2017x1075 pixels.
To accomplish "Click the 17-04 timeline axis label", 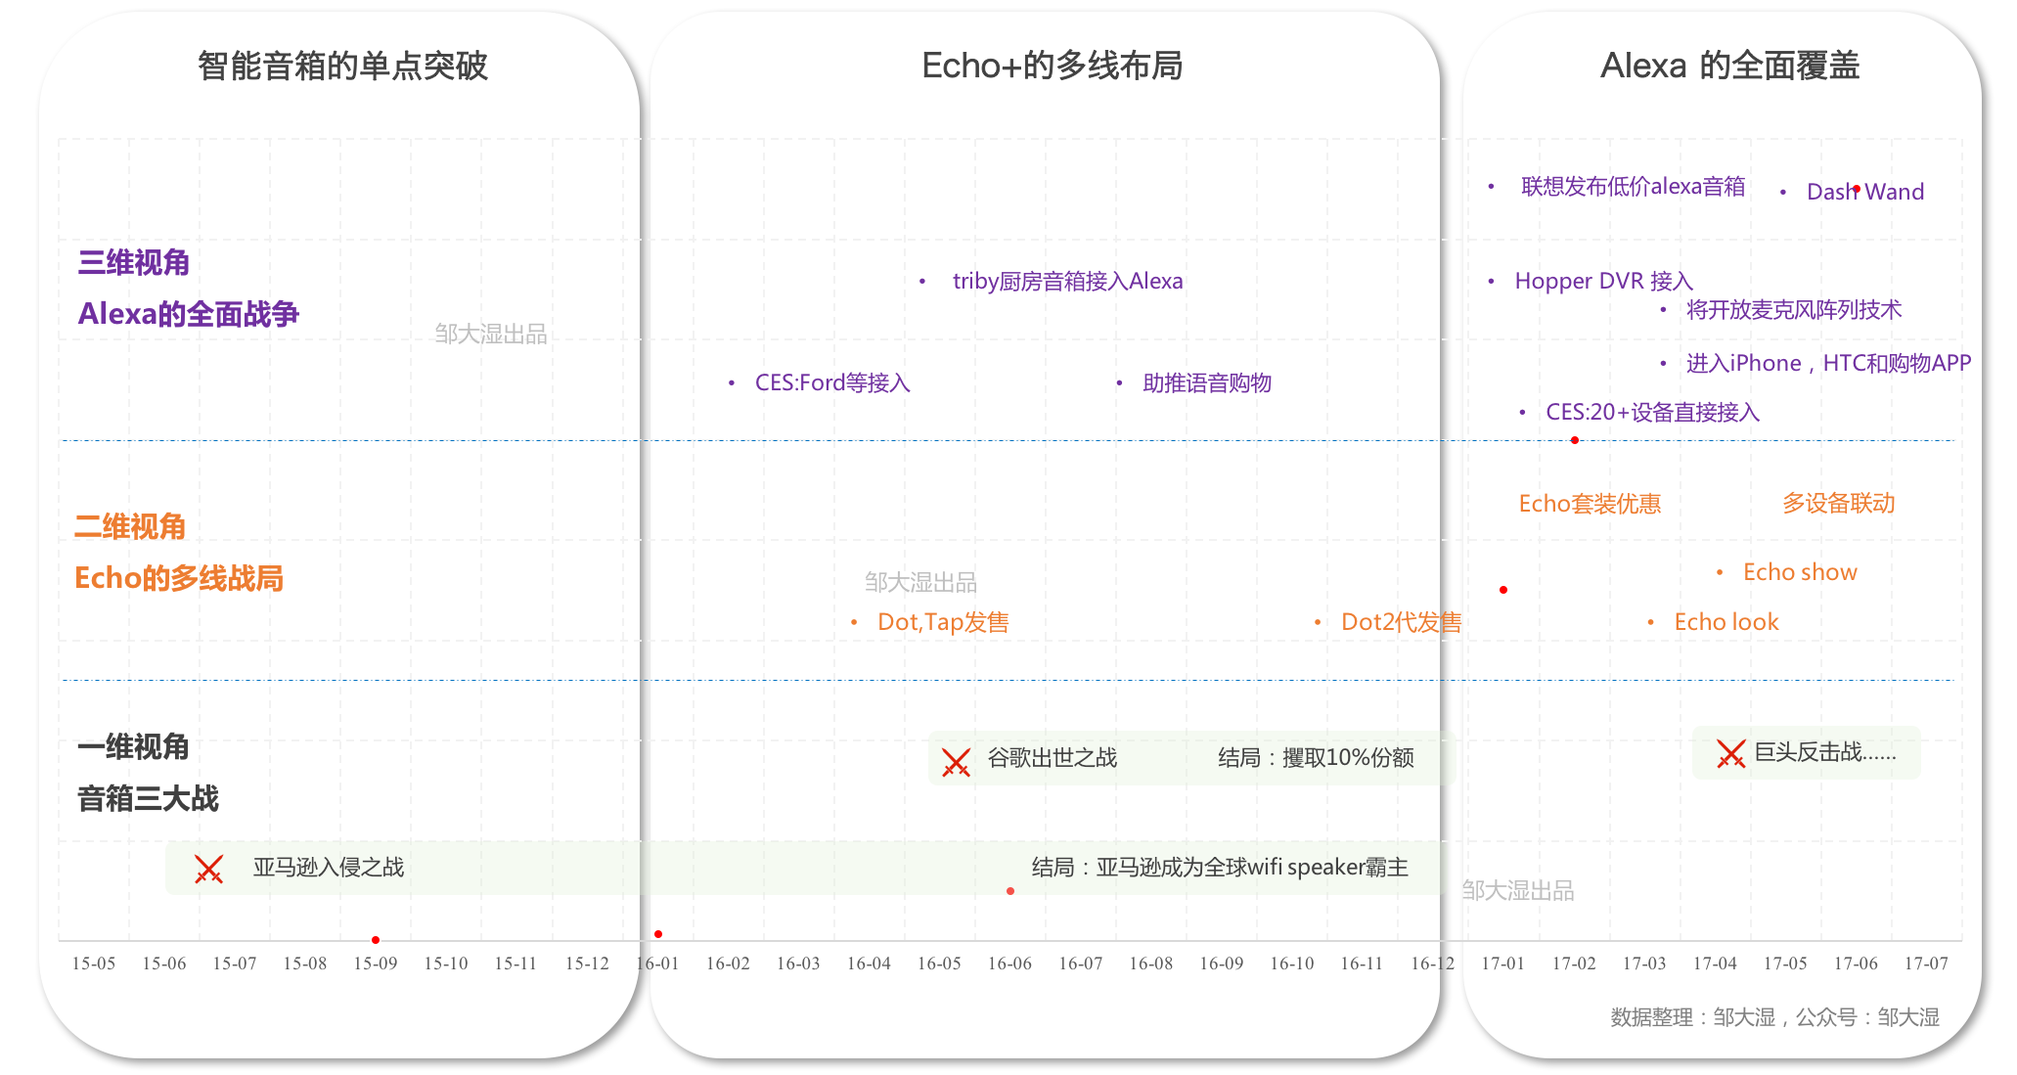I will [x=1715, y=963].
